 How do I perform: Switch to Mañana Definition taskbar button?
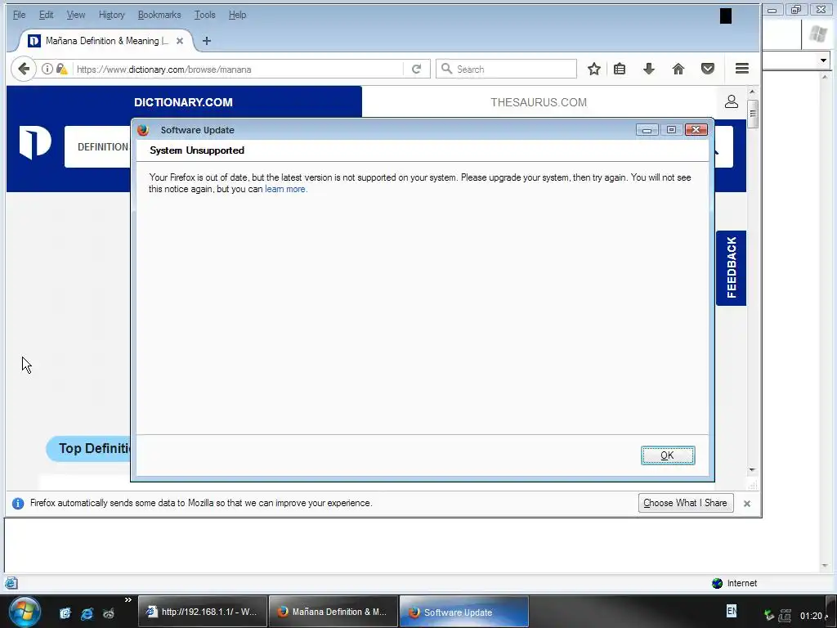[x=333, y=612]
